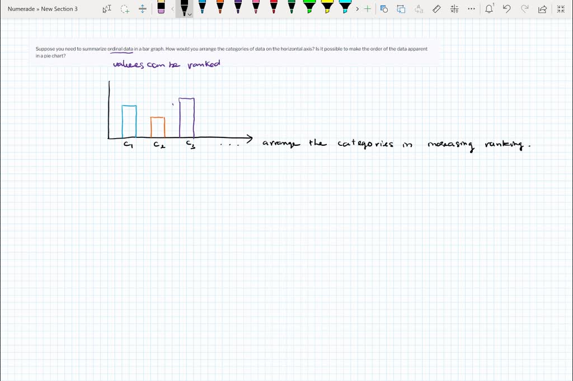This screenshot has width=573, height=381.
Task: Select the blue pen
Action: pos(202,7)
